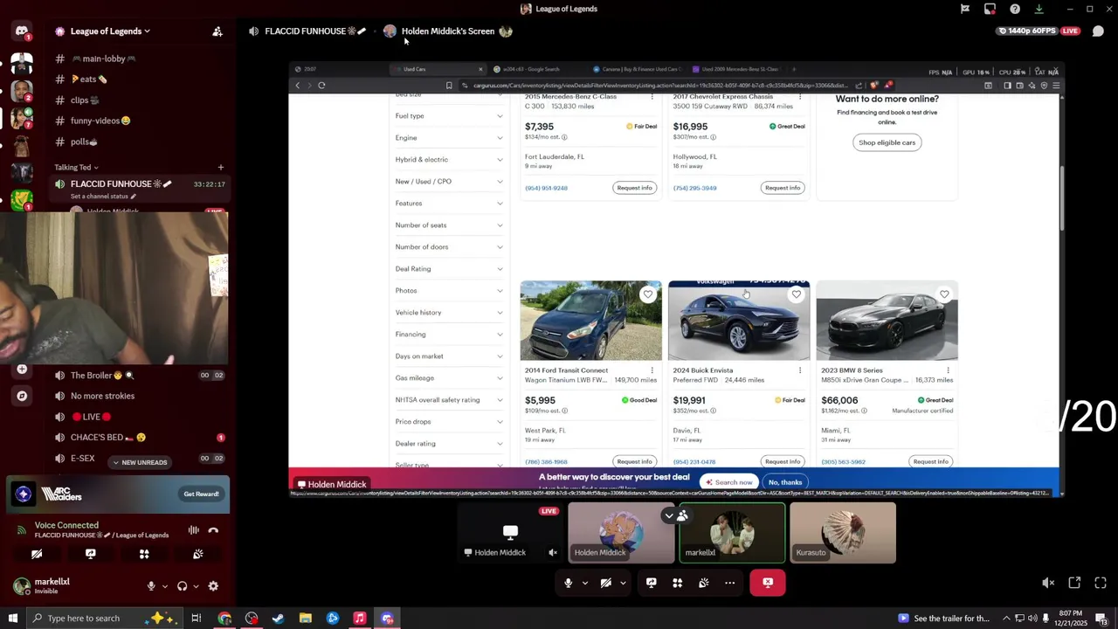
Task: Toggle noise suppression waveform icon
Action: (x=193, y=530)
